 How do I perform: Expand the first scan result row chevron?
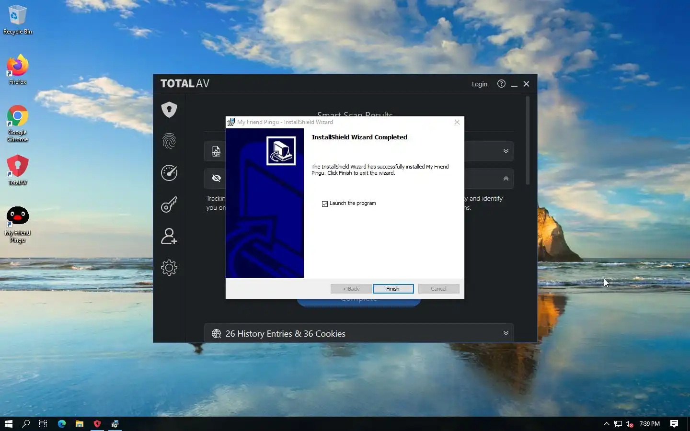(506, 151)
